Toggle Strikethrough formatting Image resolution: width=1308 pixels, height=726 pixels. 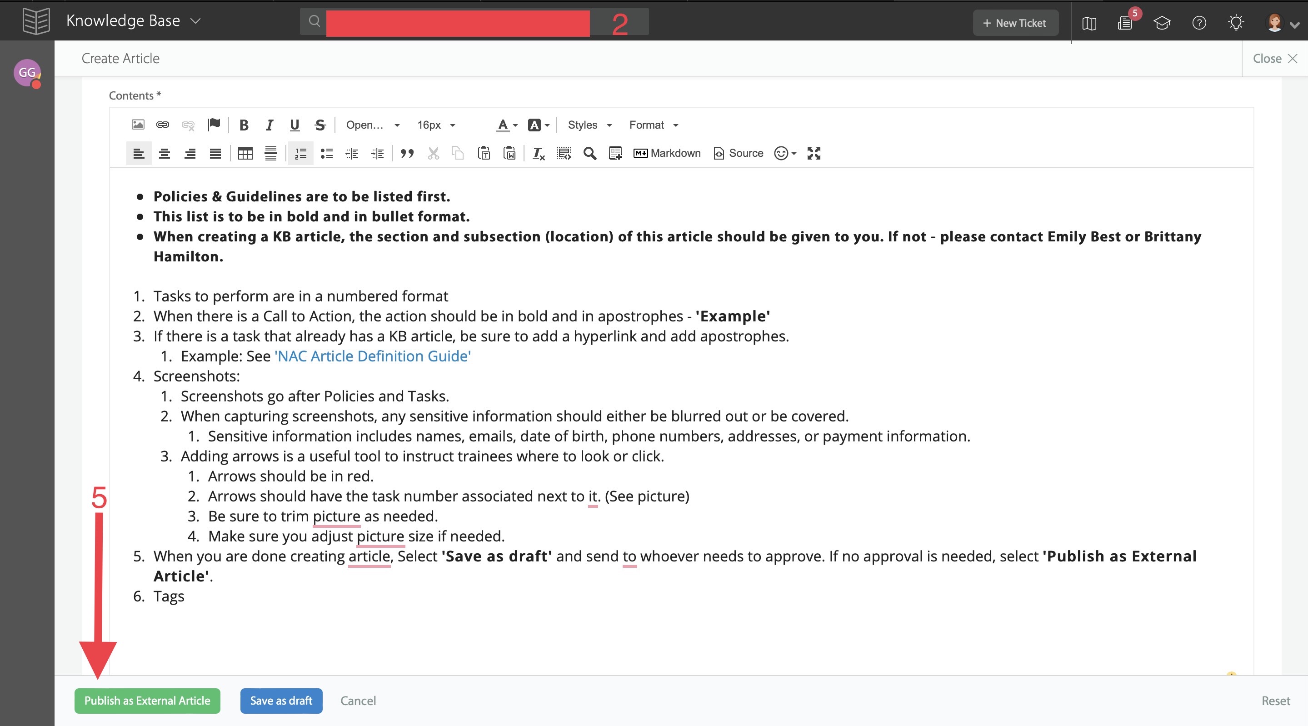pos(320,125)
